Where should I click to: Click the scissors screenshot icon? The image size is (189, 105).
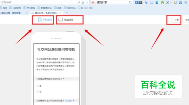click(x=167, y=2)
